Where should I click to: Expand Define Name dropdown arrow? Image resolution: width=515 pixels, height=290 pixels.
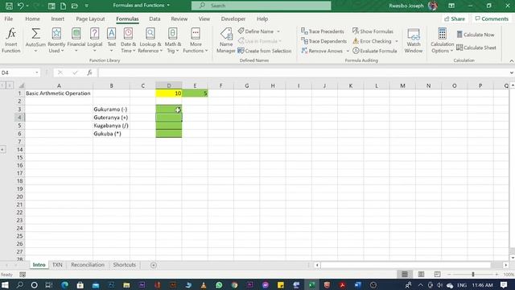click(x=278, y=31)
